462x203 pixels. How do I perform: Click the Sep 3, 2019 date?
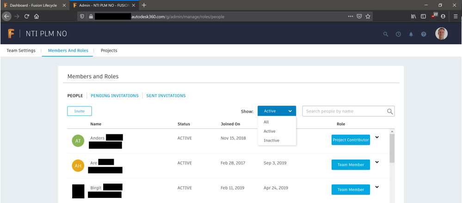(275, 163)
